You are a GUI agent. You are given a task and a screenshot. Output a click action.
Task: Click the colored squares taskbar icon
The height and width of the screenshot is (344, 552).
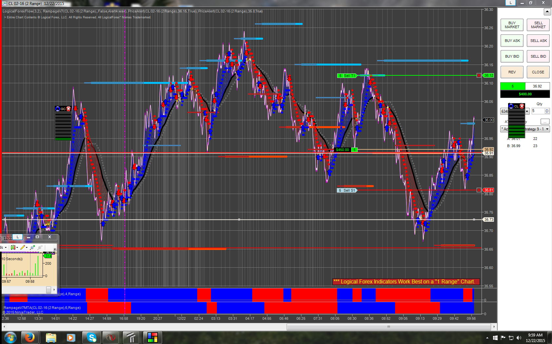(152, 337)
